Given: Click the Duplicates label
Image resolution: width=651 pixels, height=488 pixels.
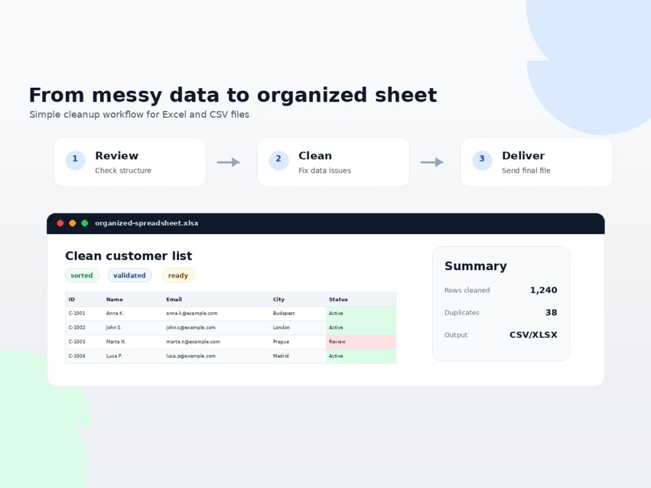Looking at the screenshot, I should (462, 313).
